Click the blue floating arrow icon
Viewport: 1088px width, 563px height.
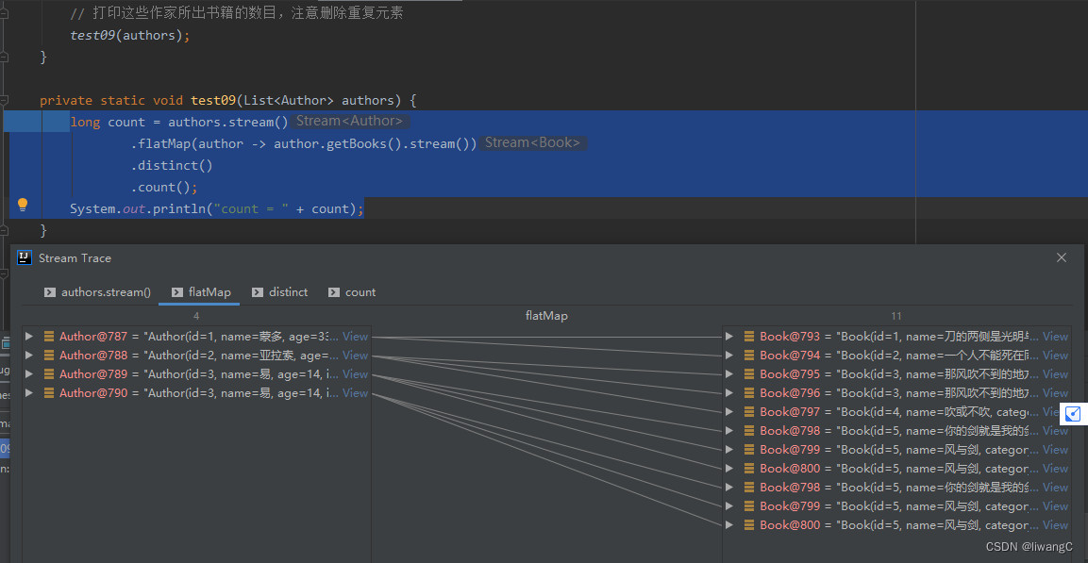pos(1073,413)
